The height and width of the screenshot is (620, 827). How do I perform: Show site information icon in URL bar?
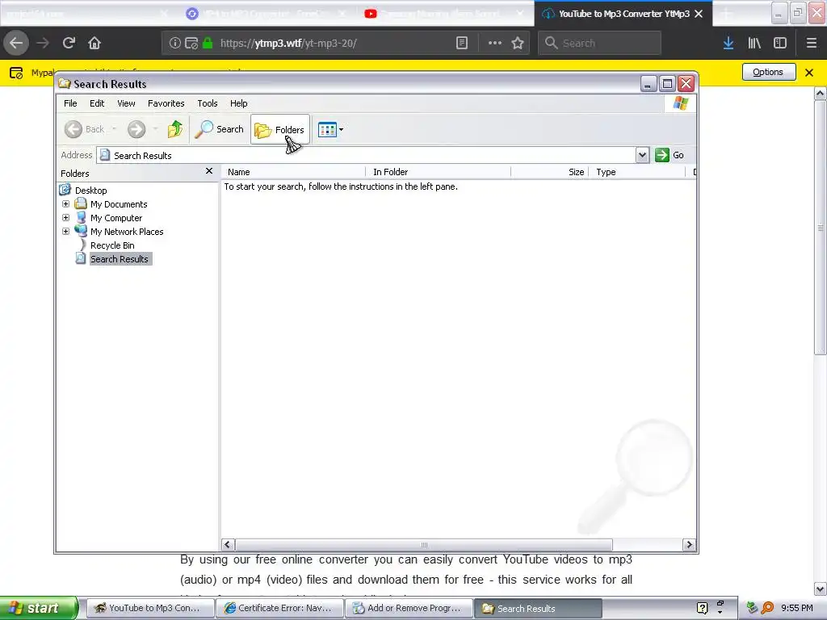(174, 44)
